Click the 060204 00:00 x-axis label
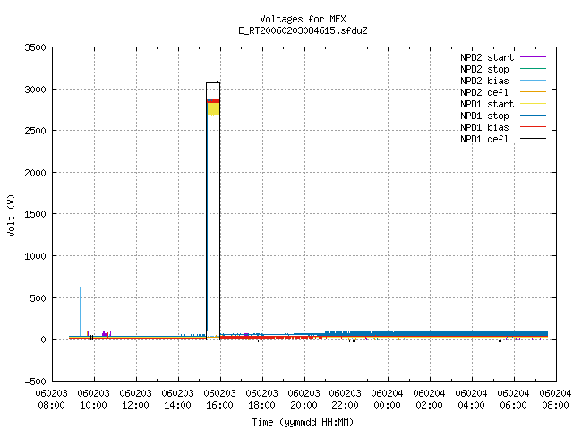Screen dimensions: 573x430 tap(387, 400)
